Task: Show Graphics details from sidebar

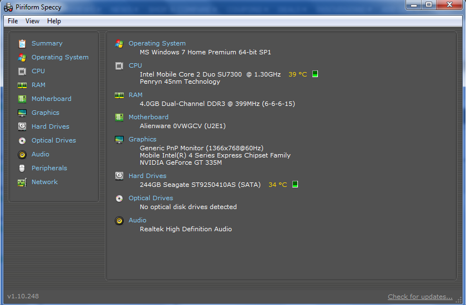Action: [x=45, y=113]
